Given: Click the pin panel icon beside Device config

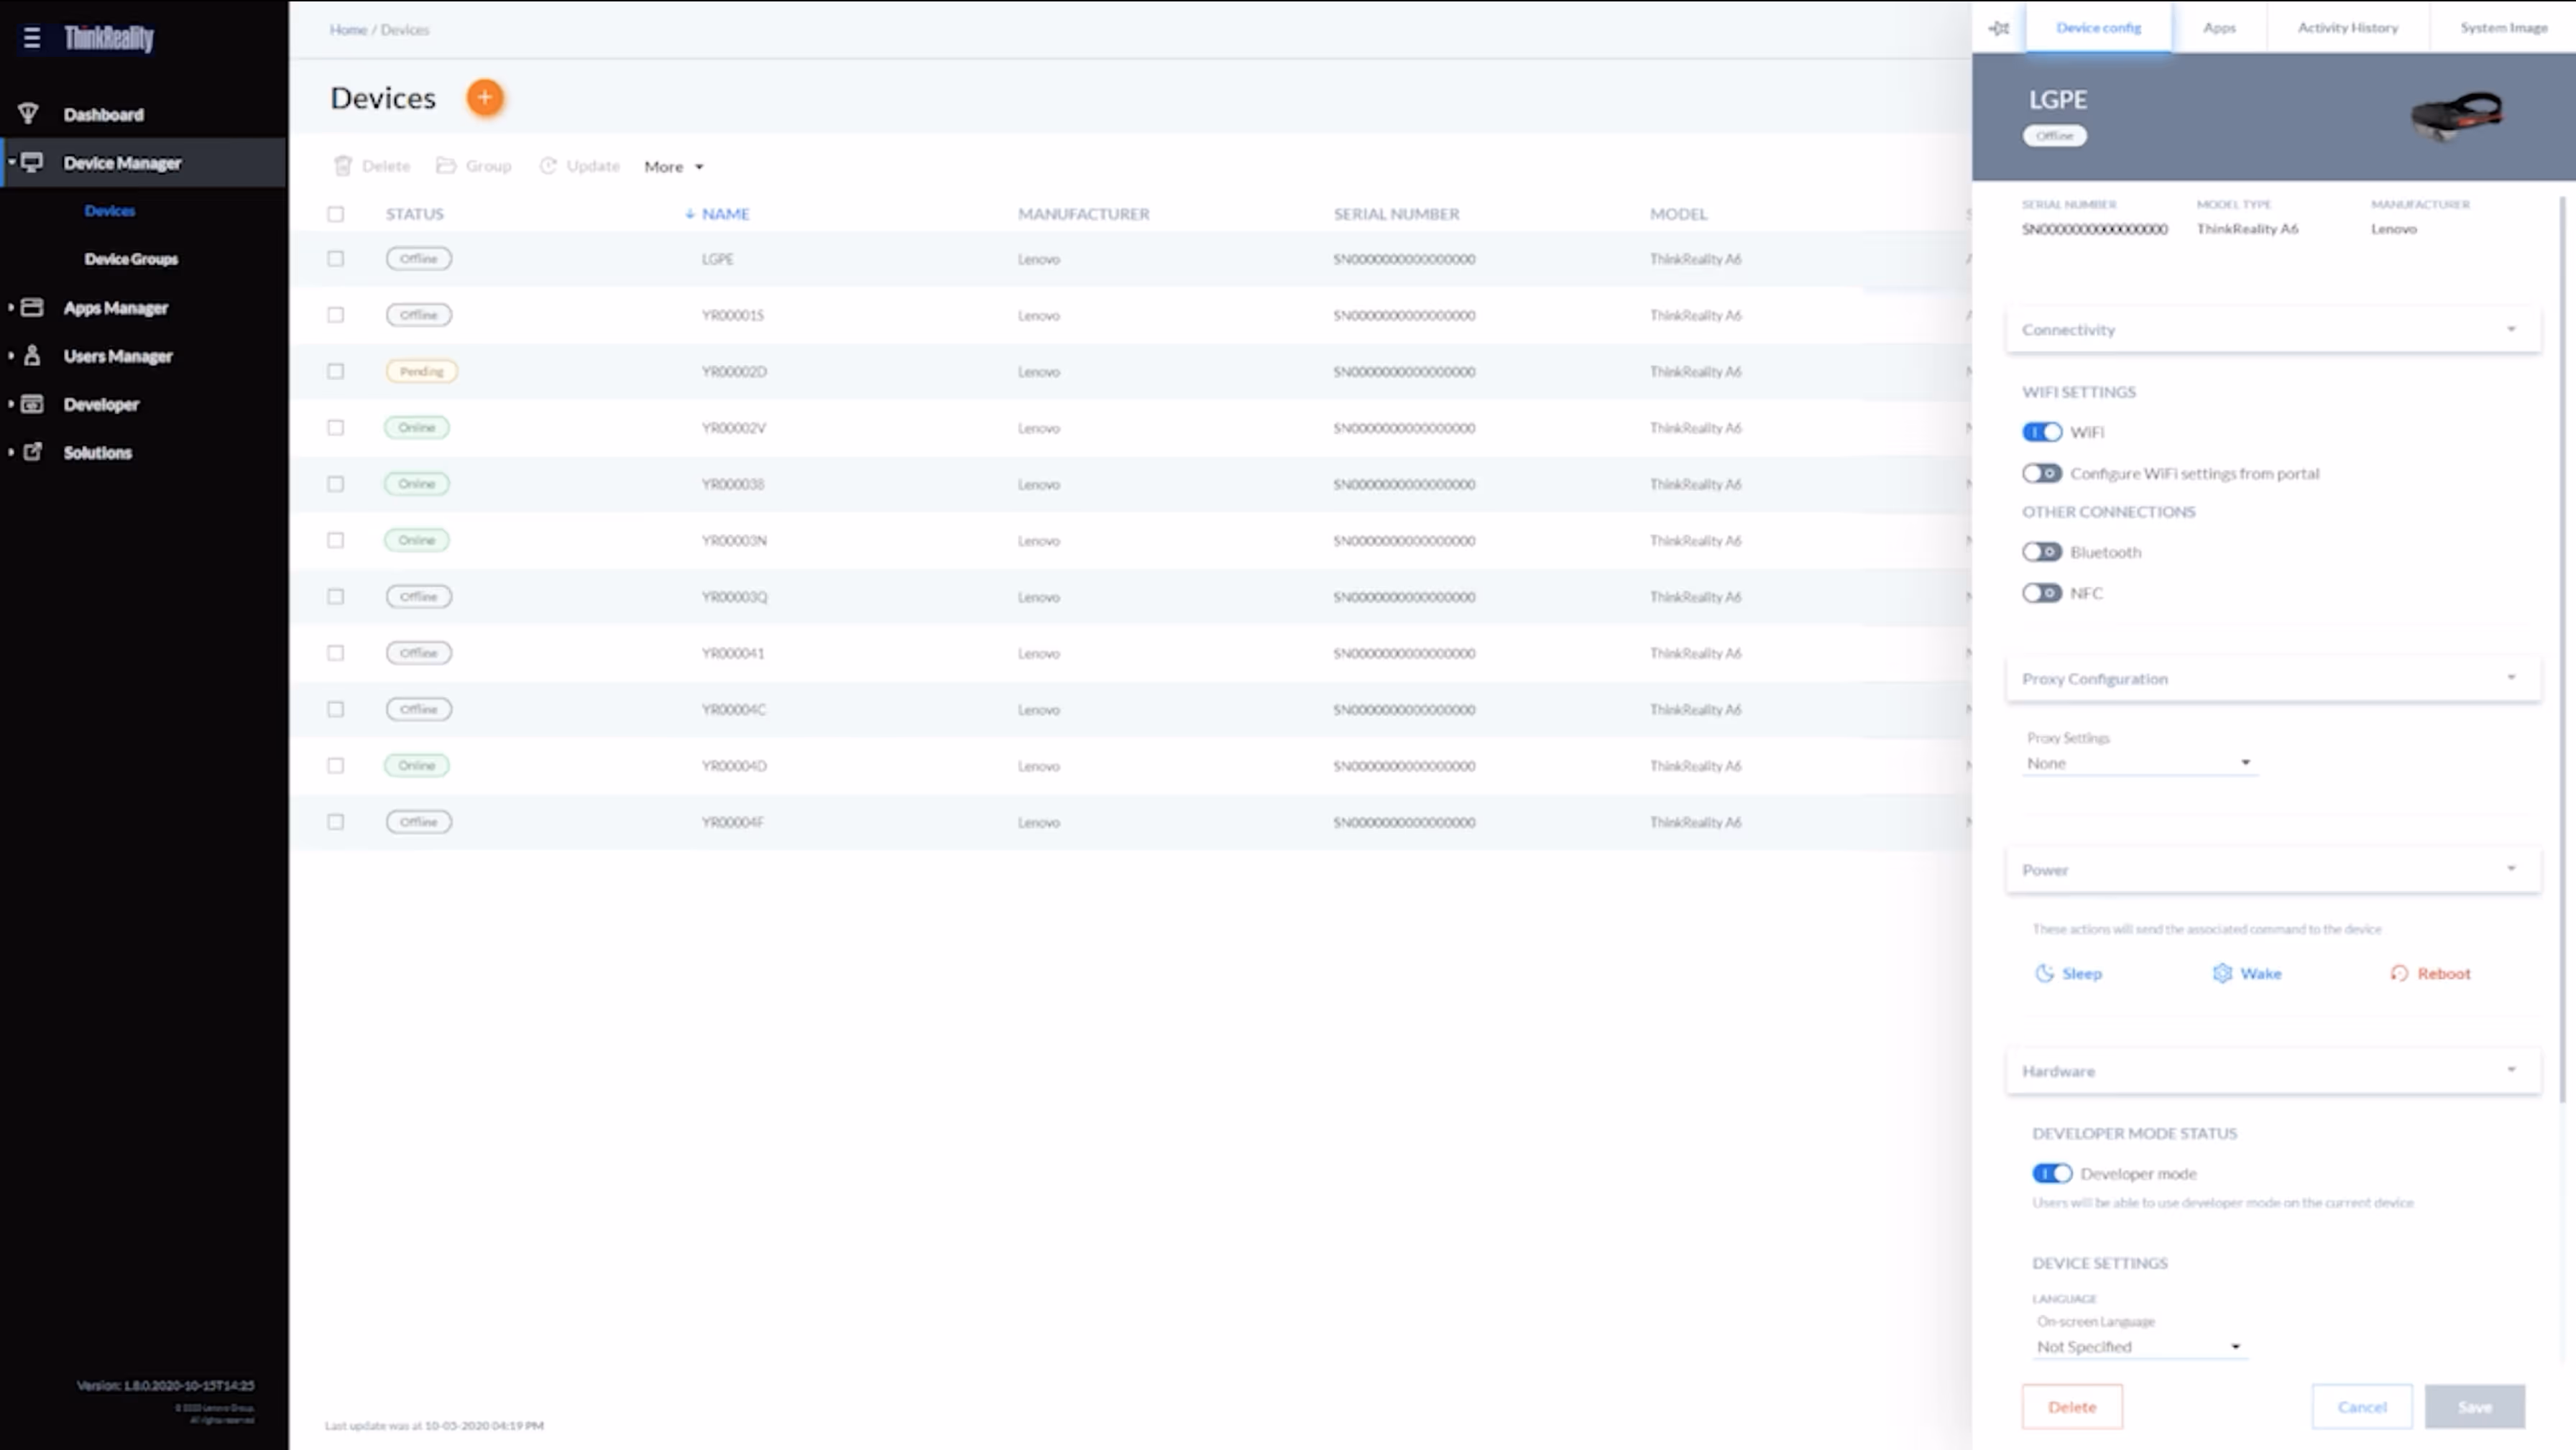Looking at the screenshot, I should coord(1998,28).
